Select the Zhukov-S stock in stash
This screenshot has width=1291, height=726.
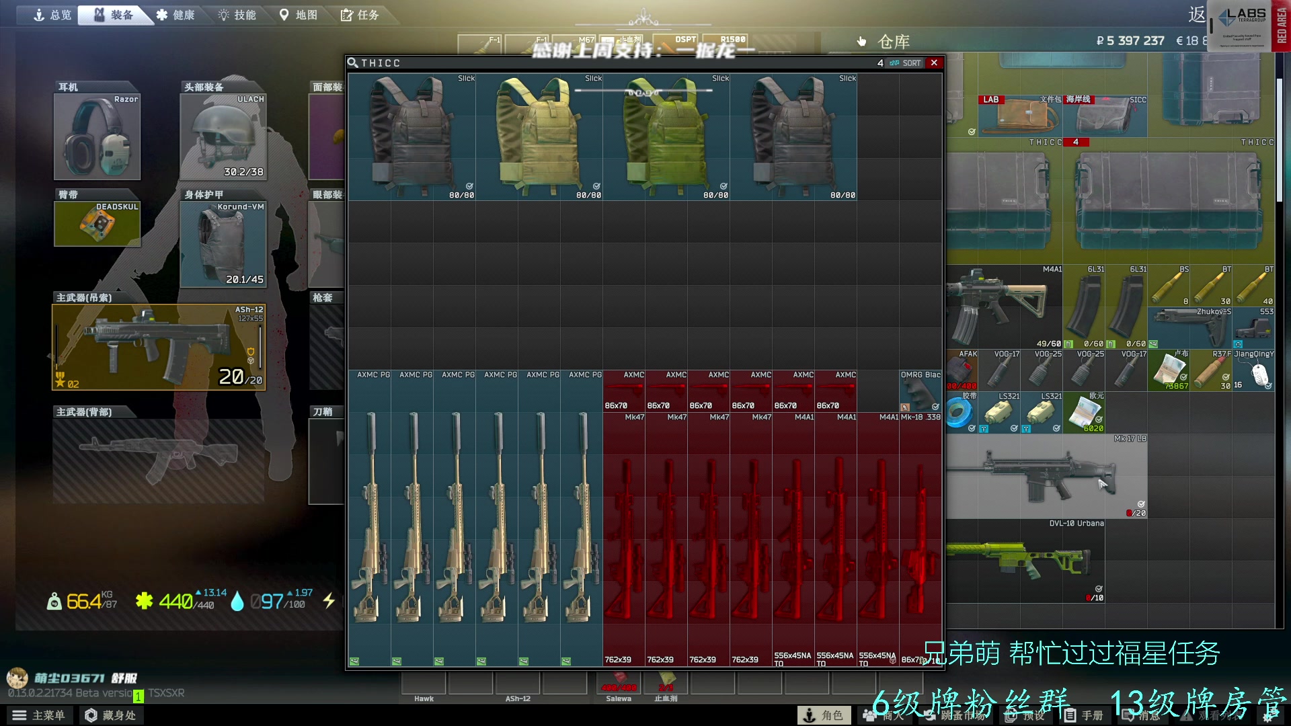click(x=1190, y=328)
